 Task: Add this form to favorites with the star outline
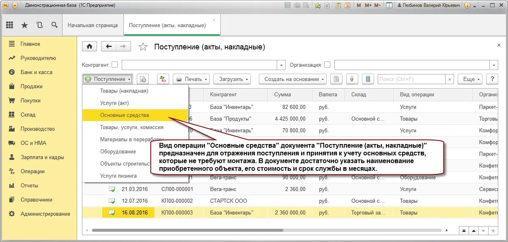143,47
